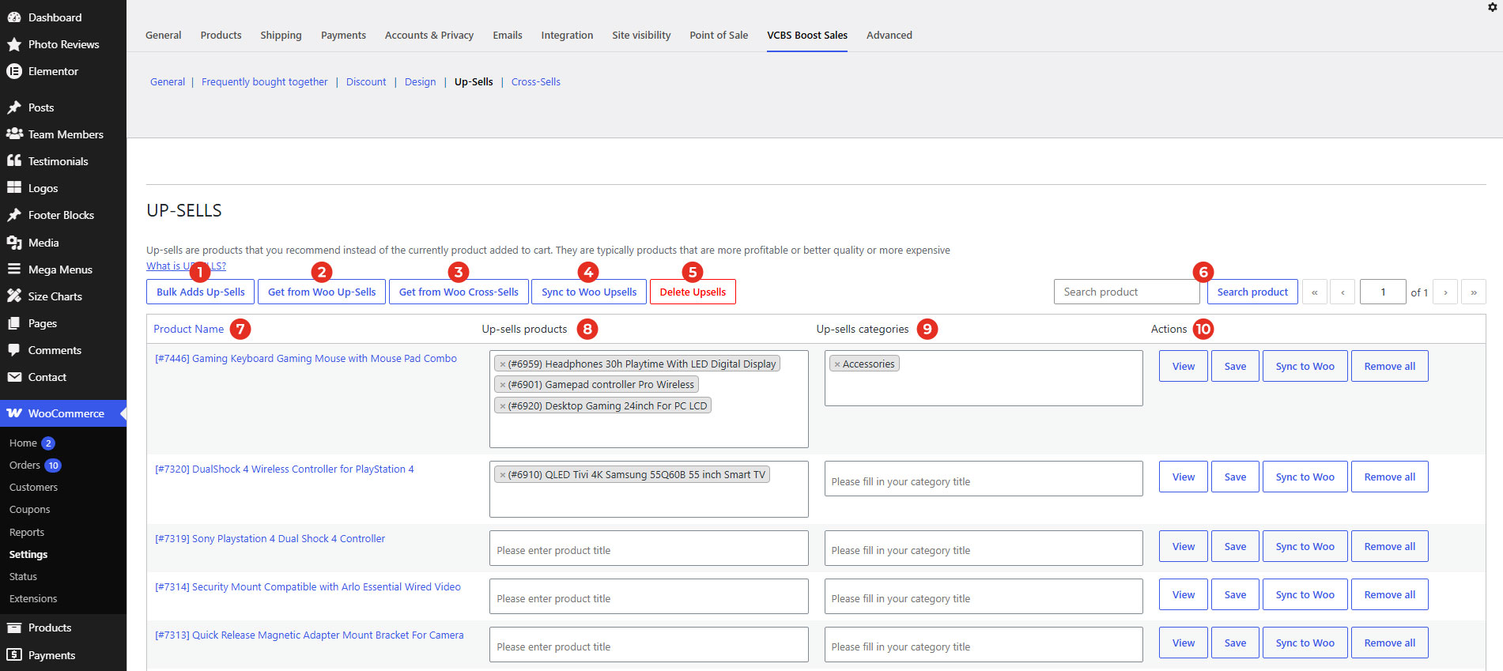Open the VCBS Boost Sales tab
The image size is (1503, 671).
coord(807,36)
